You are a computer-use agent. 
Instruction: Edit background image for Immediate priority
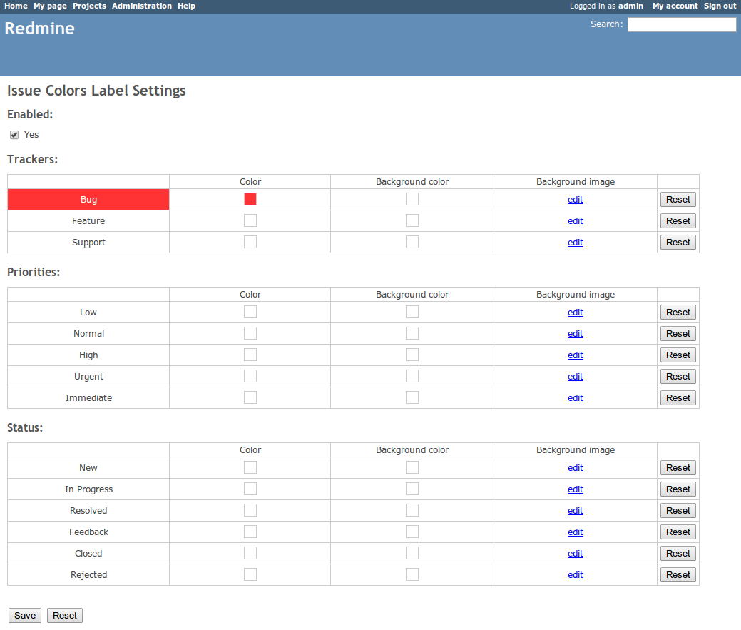(575, 397)
